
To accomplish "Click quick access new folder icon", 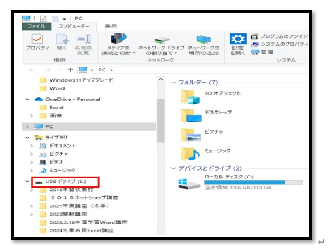I will tap(55, 18).
